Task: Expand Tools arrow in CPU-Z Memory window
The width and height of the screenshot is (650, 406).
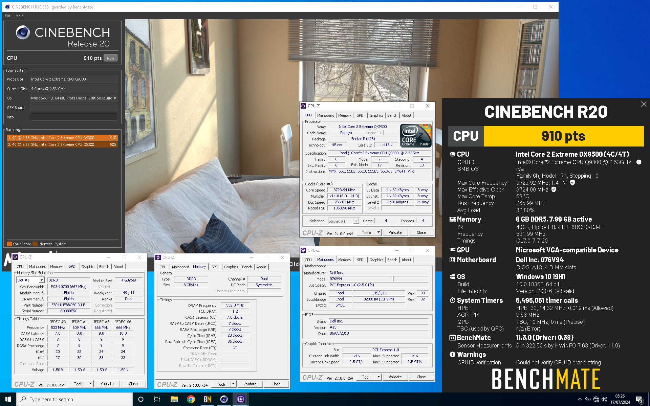Action: click(234, 384)
